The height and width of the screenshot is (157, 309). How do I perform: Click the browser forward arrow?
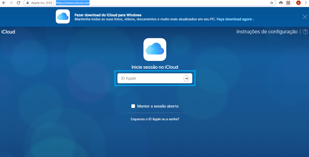11,3
